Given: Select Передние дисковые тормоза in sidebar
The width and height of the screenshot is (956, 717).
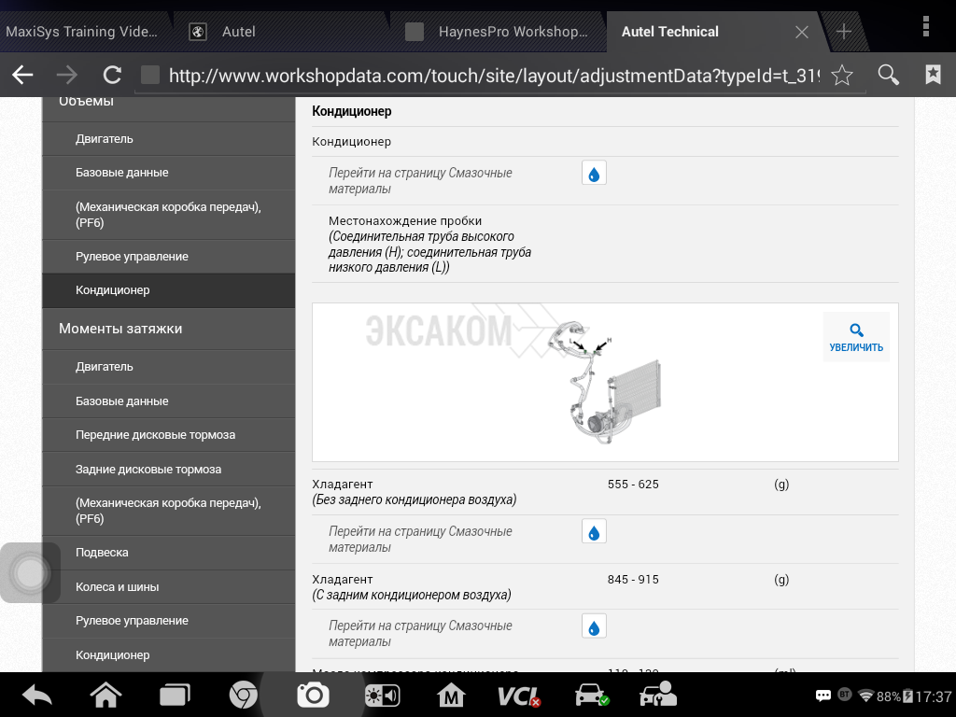Looking at the screenshot, I should tap(155, 435).
